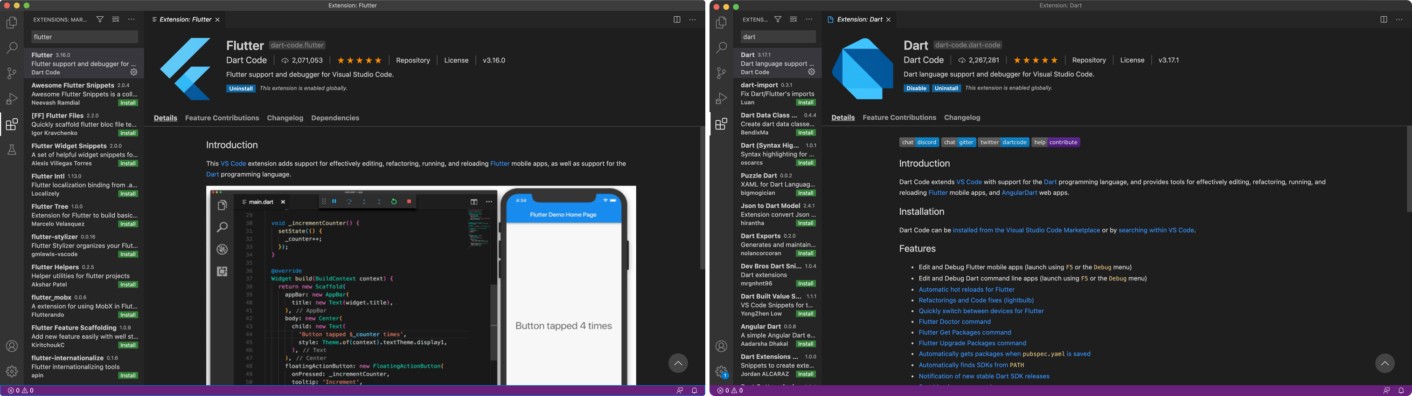
Task: Open Extensions view in Dart window activity bar
Action: point(721,124)
